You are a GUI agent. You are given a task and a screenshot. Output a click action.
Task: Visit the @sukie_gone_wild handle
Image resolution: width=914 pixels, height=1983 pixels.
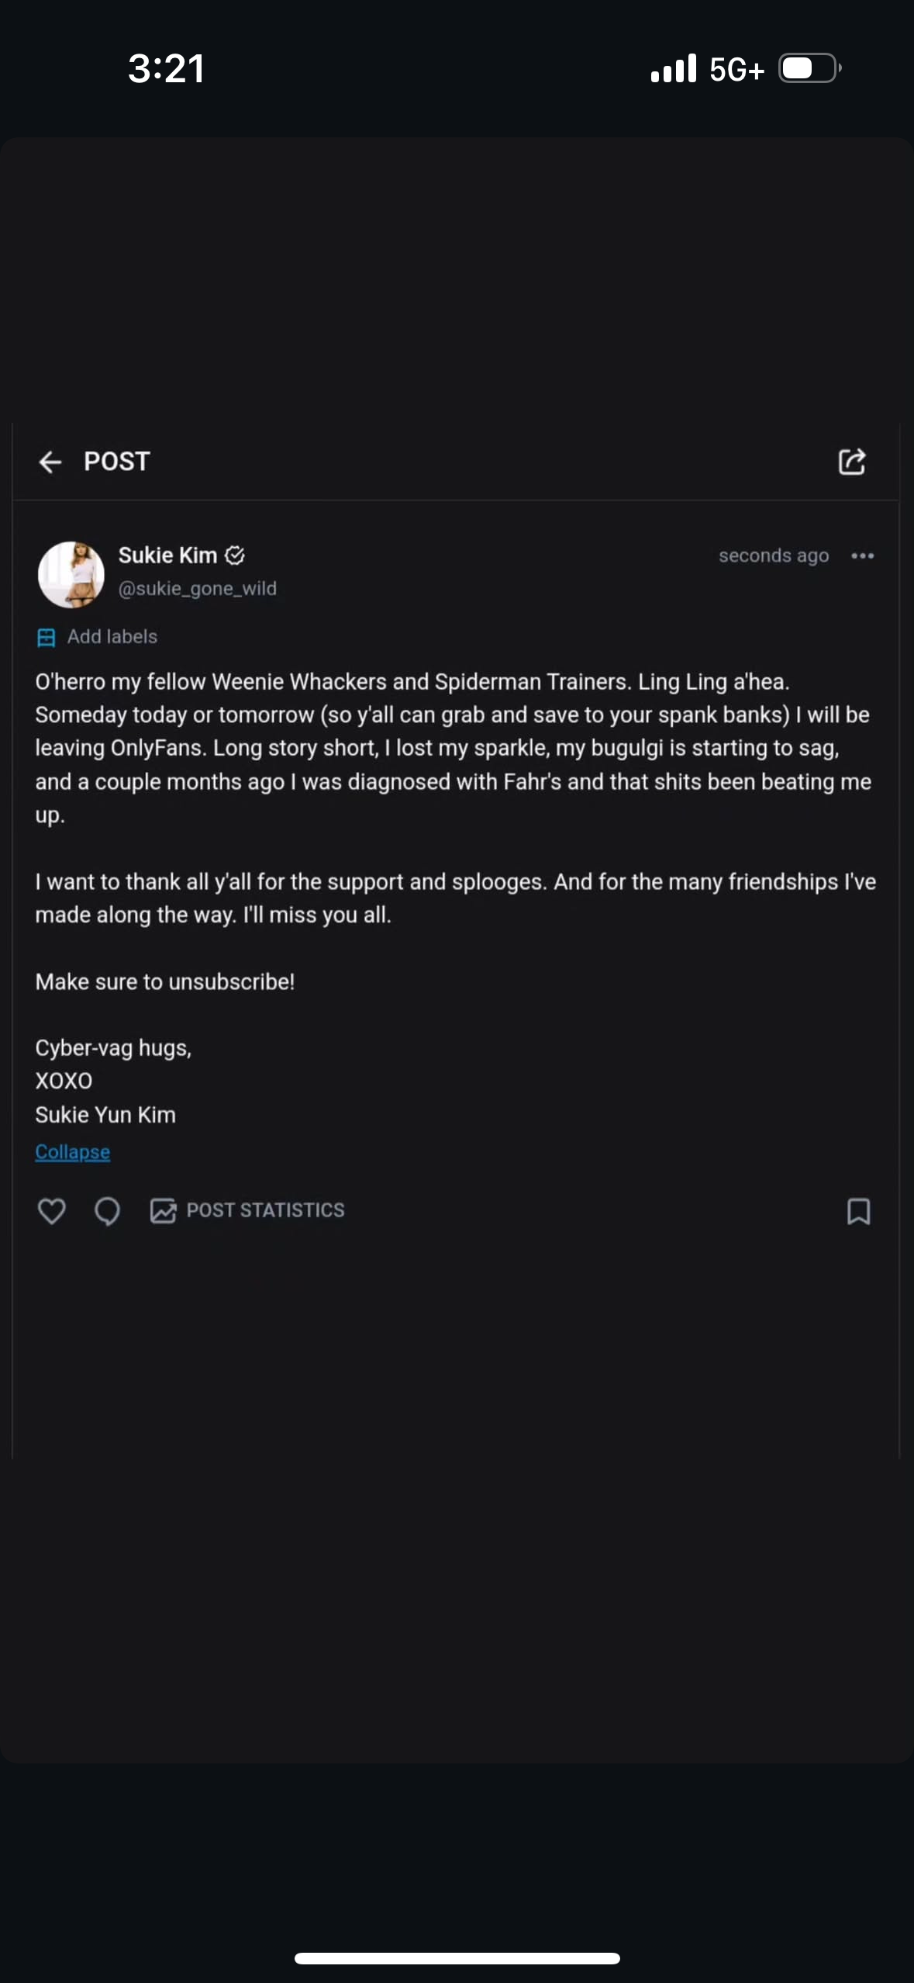[197, 589]
